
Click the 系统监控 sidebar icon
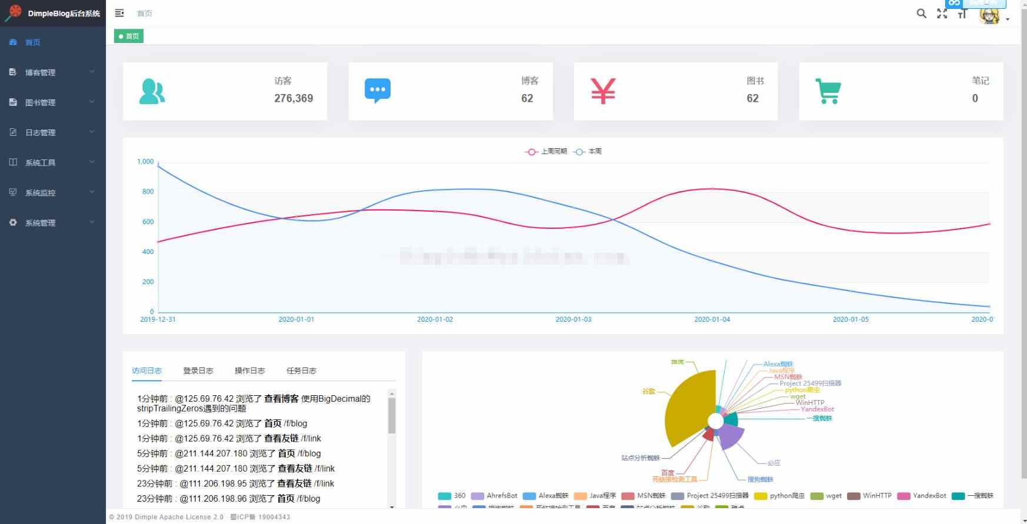(13, 192)
